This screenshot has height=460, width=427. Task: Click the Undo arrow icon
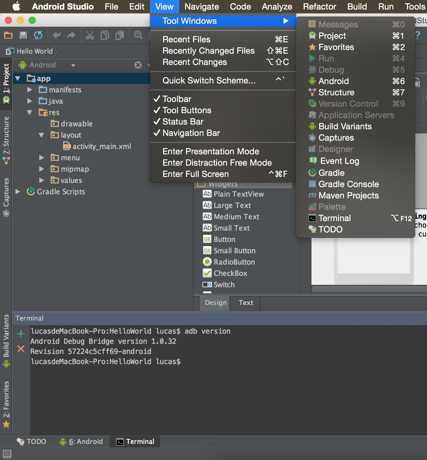click(x=57, y=35)
